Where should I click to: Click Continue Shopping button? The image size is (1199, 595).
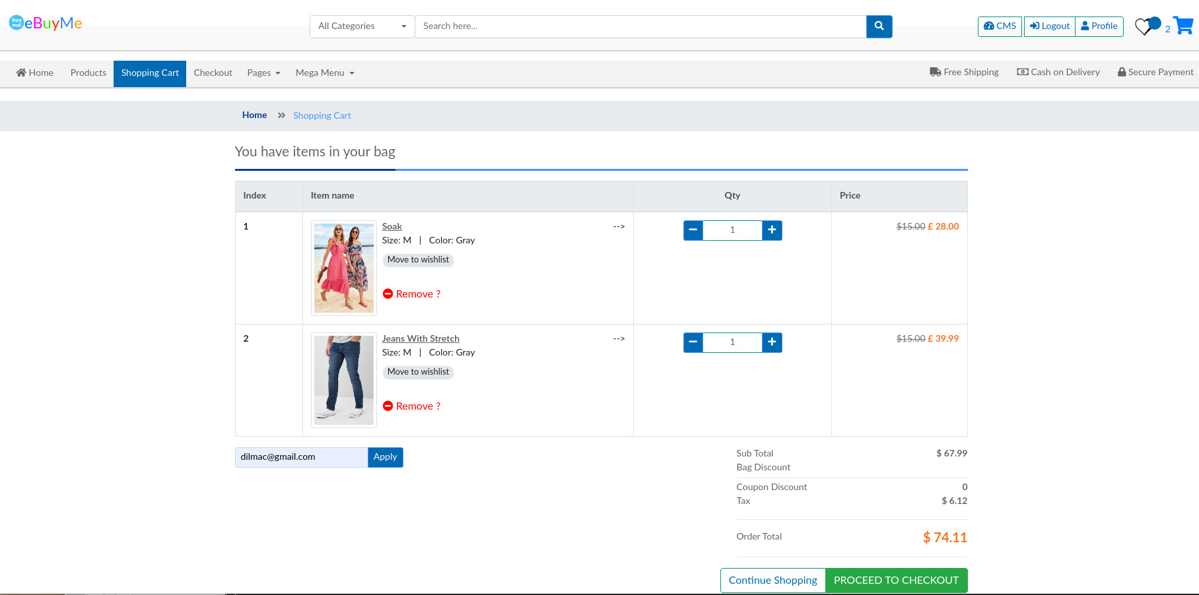(772, 580)
